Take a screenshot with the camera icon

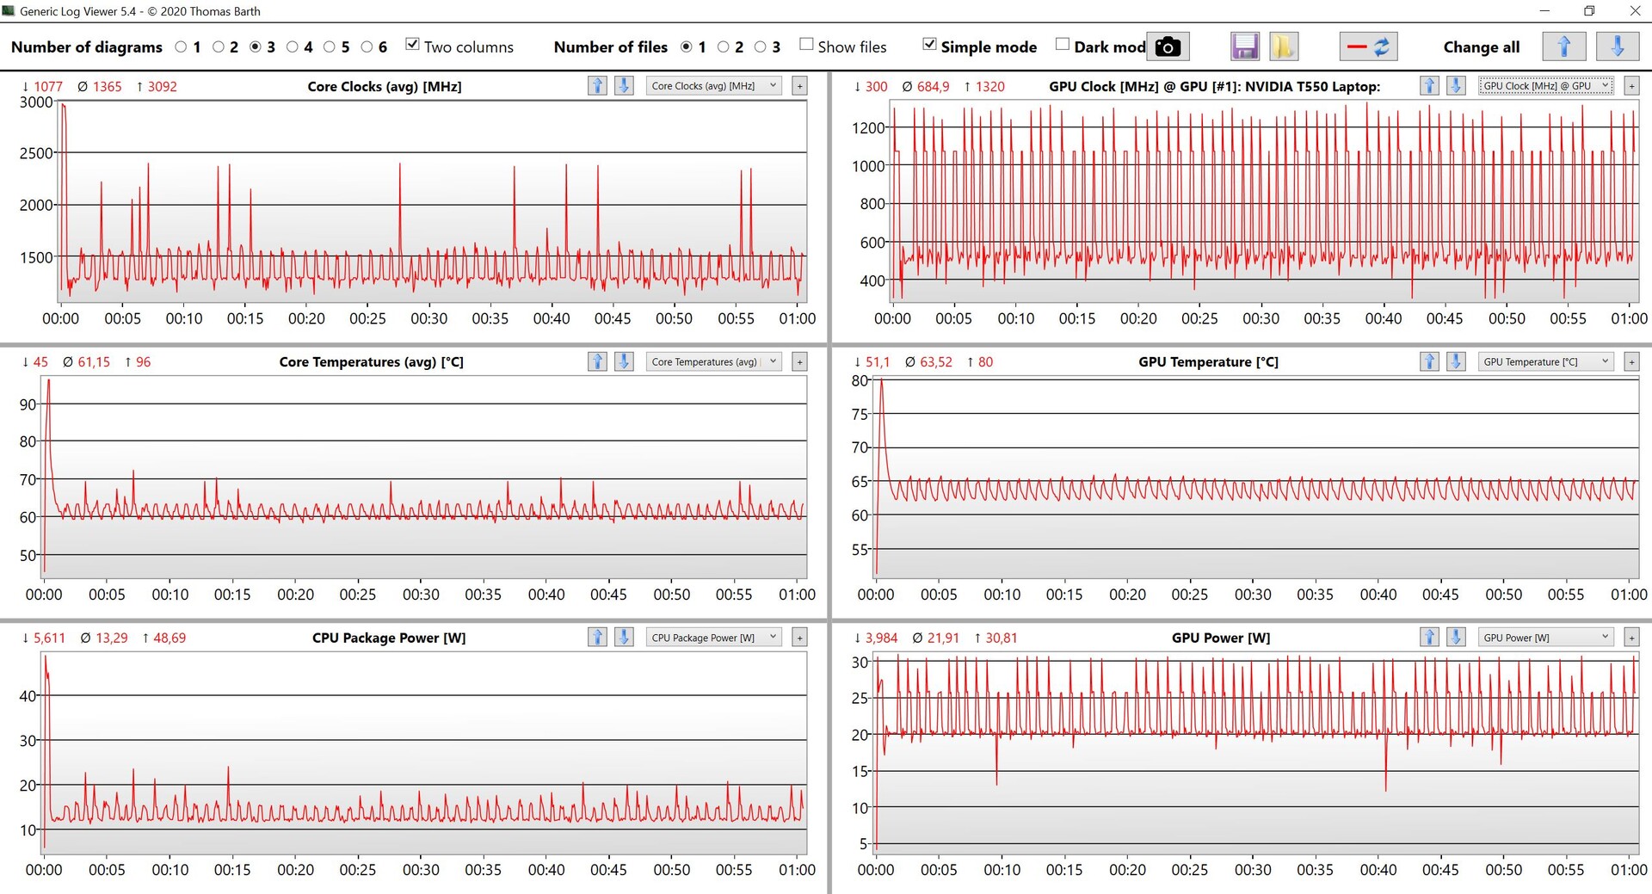tap(1168, 46)
